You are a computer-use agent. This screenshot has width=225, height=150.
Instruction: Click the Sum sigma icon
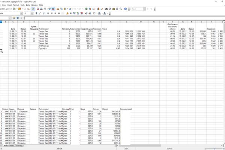18,18
